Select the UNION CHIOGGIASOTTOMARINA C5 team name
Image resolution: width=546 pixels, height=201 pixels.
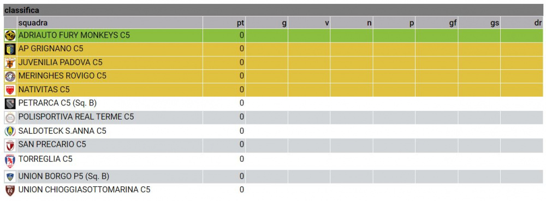84,190
